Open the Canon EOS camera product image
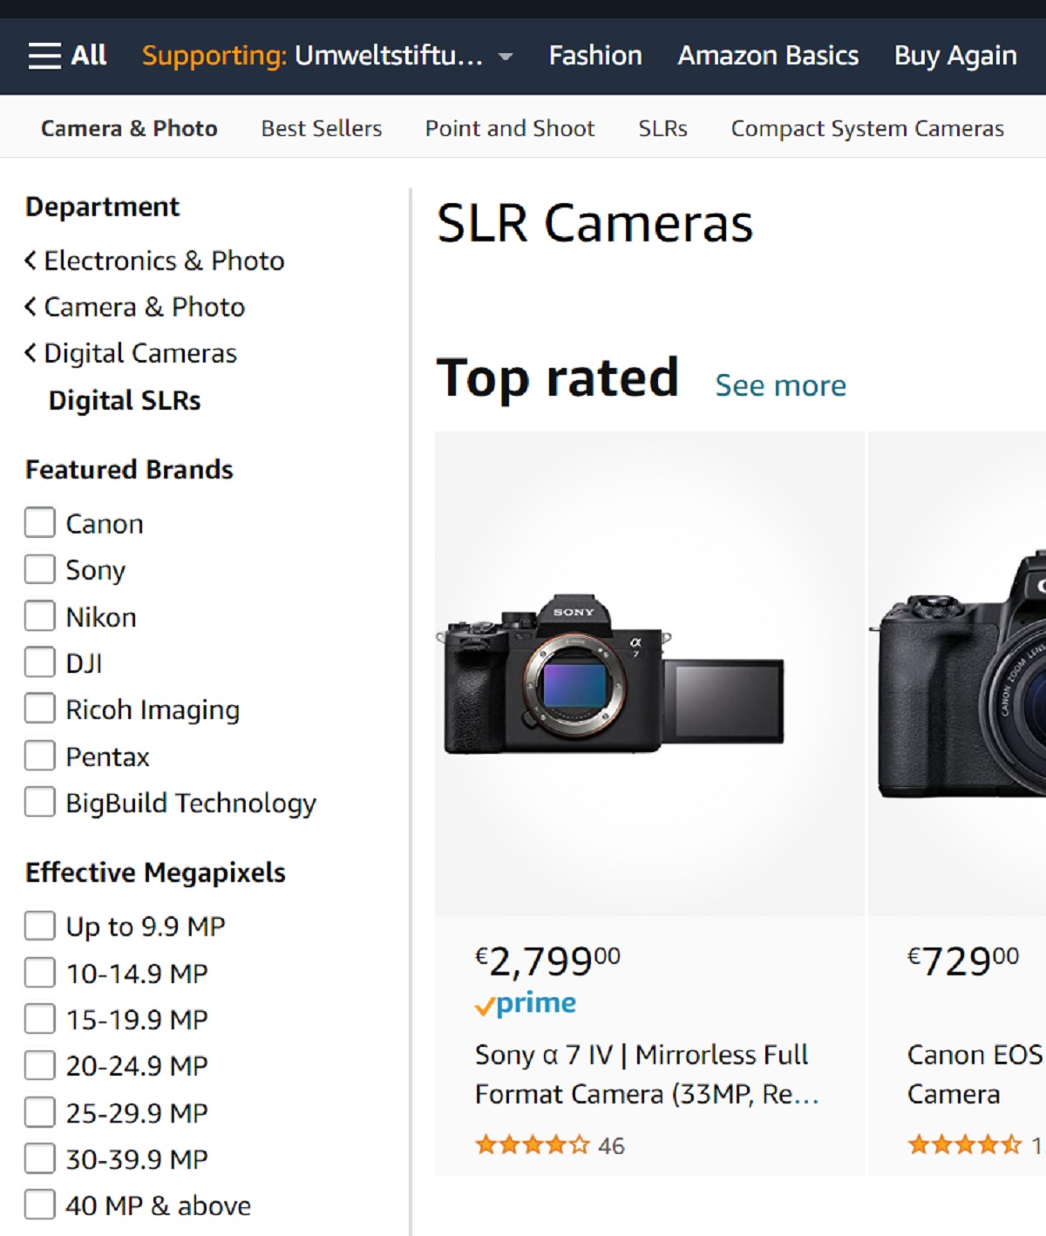This screenshot has height=1236, width=1046. [957, 673]
